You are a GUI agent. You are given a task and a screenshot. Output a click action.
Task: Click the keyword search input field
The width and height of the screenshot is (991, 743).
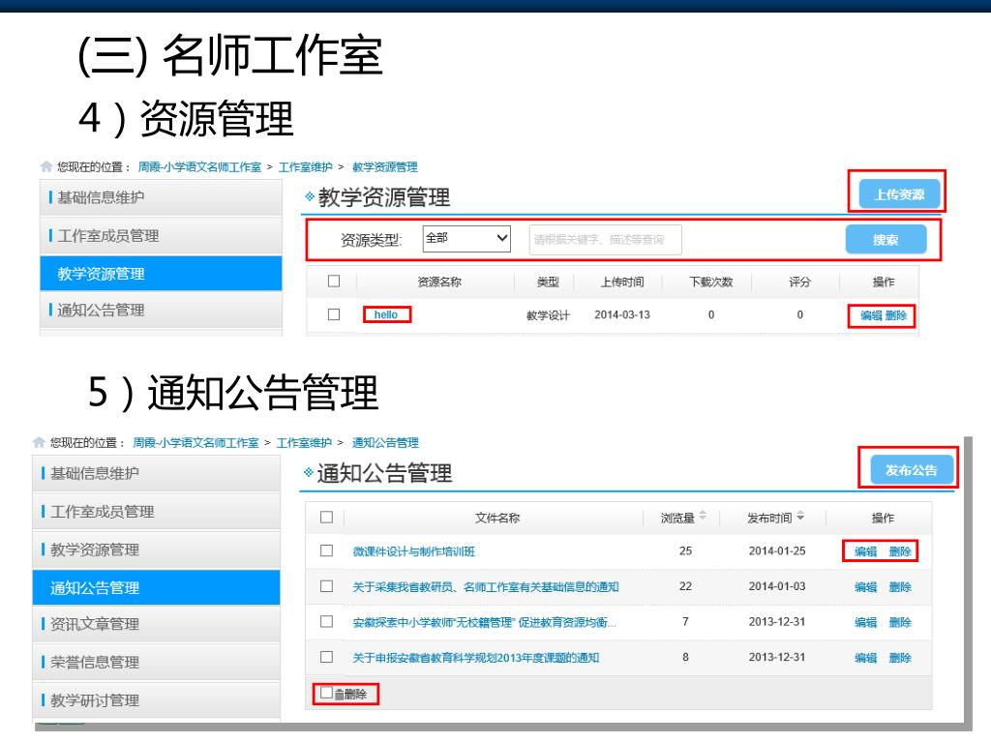(x=604, y=239)
